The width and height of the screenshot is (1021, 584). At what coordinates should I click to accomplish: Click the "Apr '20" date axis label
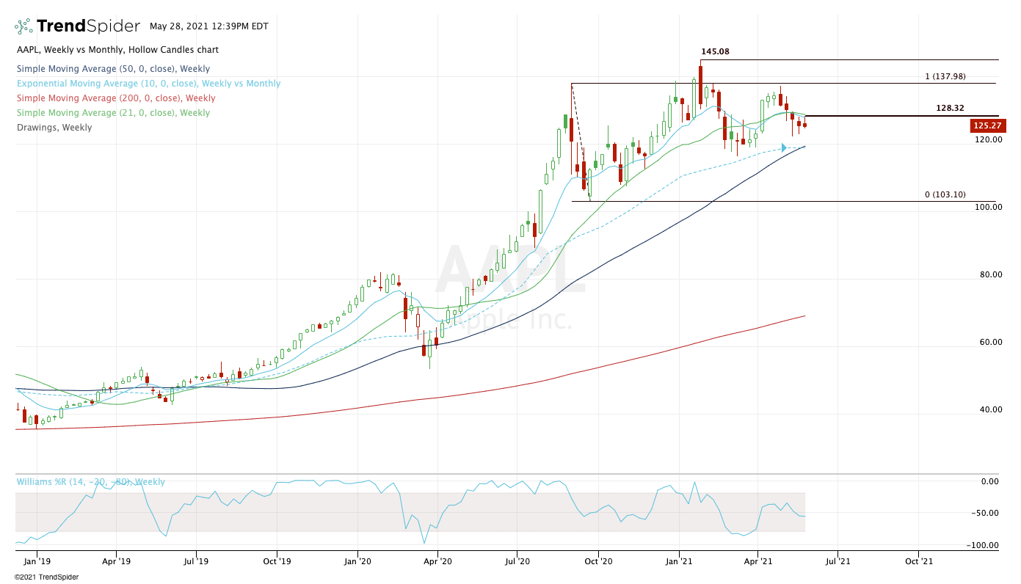pos(437,561)
